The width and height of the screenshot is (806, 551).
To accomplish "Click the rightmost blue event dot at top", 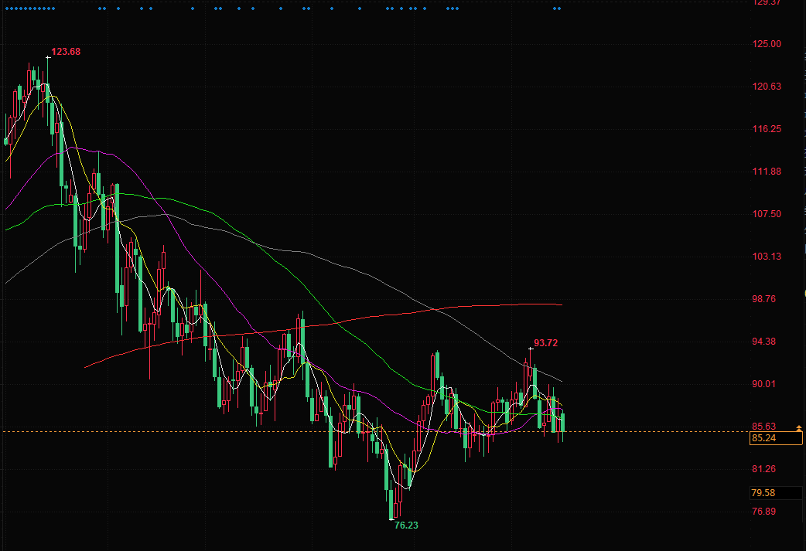I will coord(559,9).
